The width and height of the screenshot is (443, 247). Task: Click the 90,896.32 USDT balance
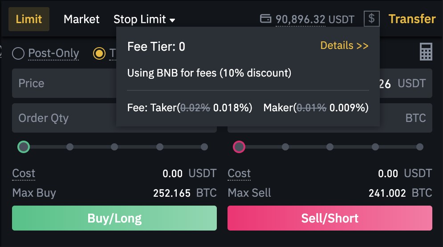pos(315,20)
